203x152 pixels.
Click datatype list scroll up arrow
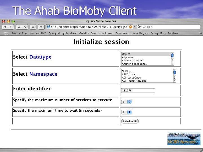(172, 61)
